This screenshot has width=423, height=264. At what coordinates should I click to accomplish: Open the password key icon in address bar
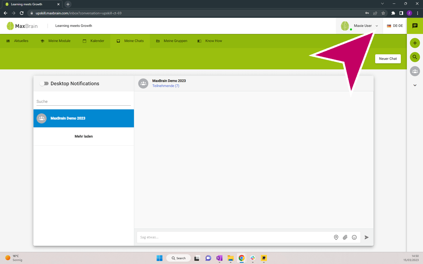(367, 13)
